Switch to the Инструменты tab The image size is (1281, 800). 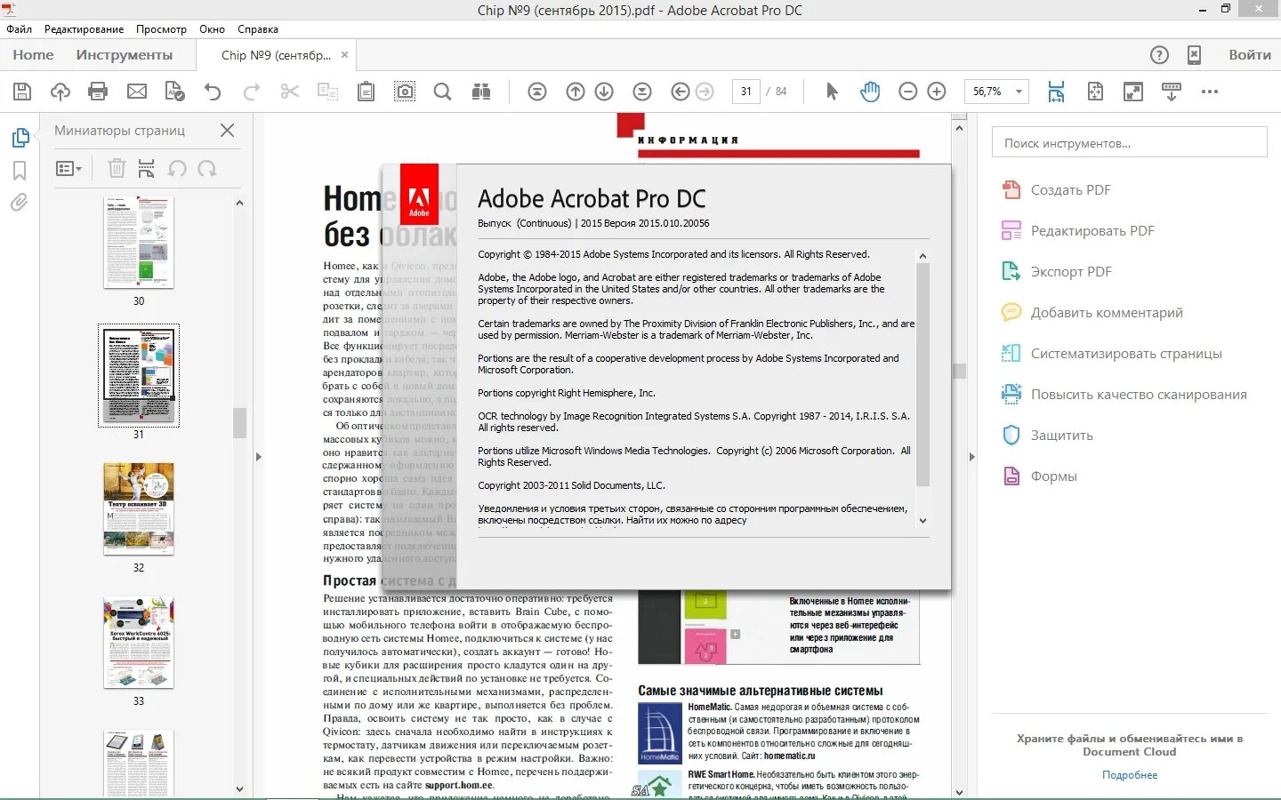[125, 55]
